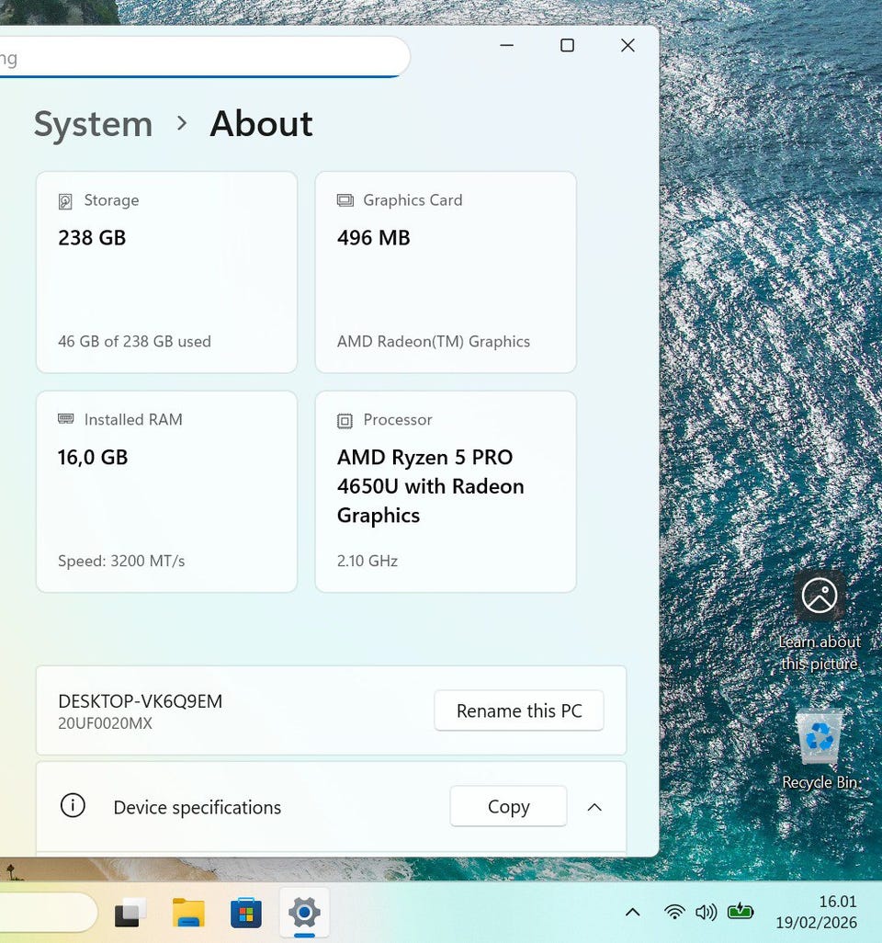Click the 46 GB of 238 GB used text
Screen dimensions: 882x943
click(x=134, y=342)
